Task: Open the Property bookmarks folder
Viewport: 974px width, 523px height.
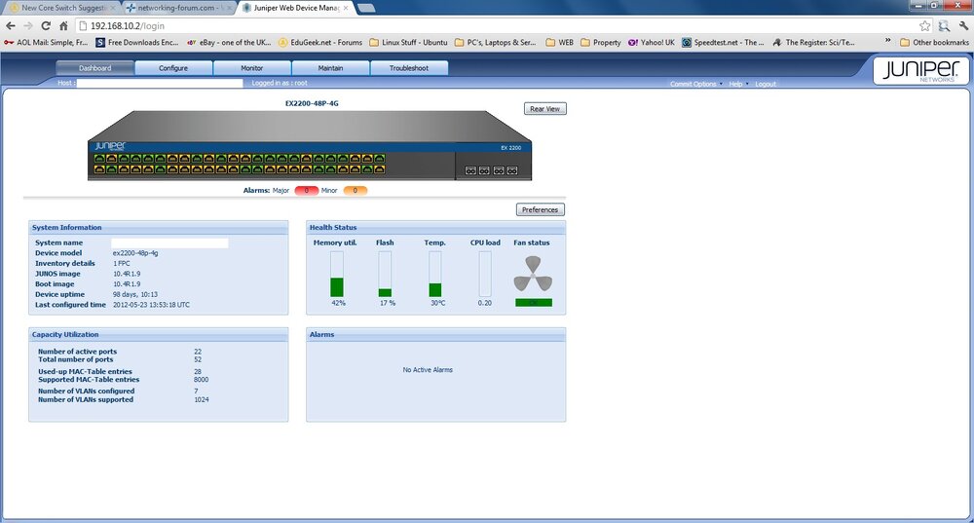Action: tap(601, 42)
